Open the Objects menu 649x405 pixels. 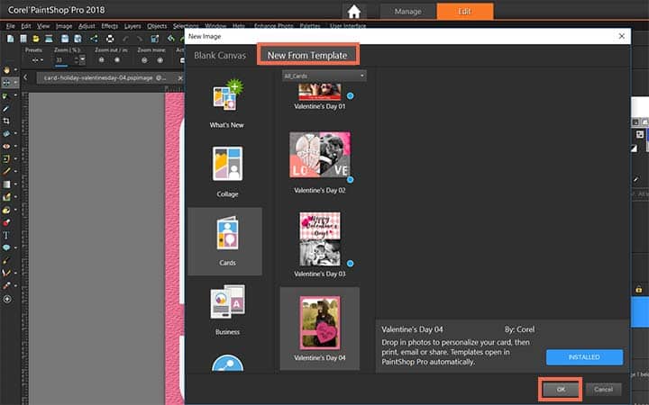click(x=157, y=26)
